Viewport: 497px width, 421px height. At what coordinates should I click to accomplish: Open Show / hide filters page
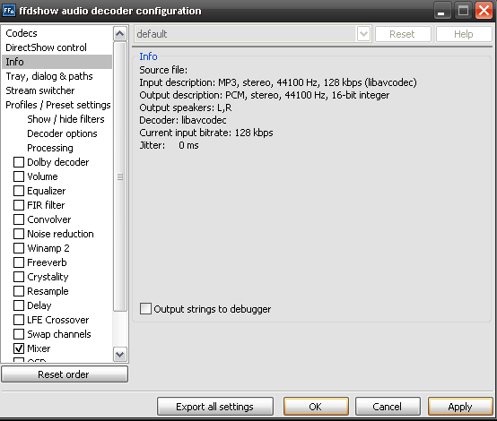click(65, 119)
